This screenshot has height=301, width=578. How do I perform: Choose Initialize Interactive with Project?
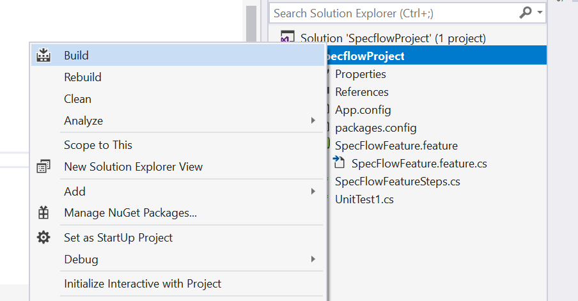[x=142, y=284]
